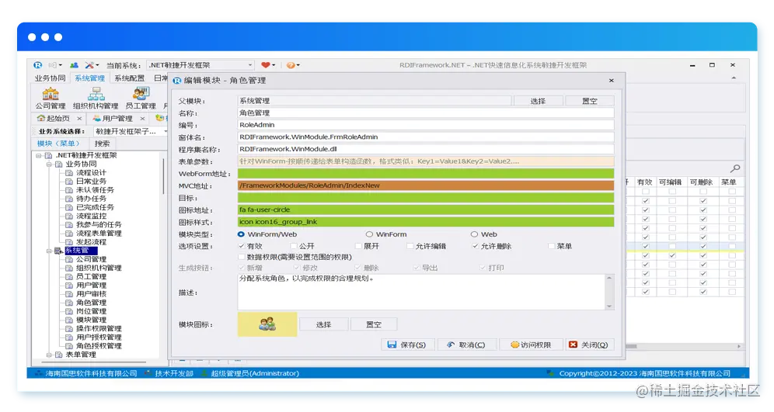The width and height of the screenshot is (774, 412).
Task: Click the 取消(C) cancel button
Action: (x=465, y=344)
